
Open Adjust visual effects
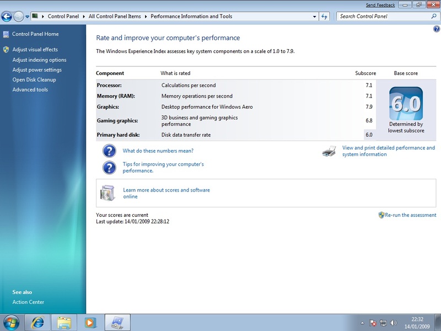click(35, 50)
